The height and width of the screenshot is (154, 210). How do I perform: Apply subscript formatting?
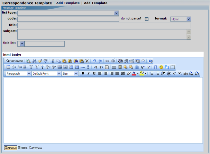(180, 73)
